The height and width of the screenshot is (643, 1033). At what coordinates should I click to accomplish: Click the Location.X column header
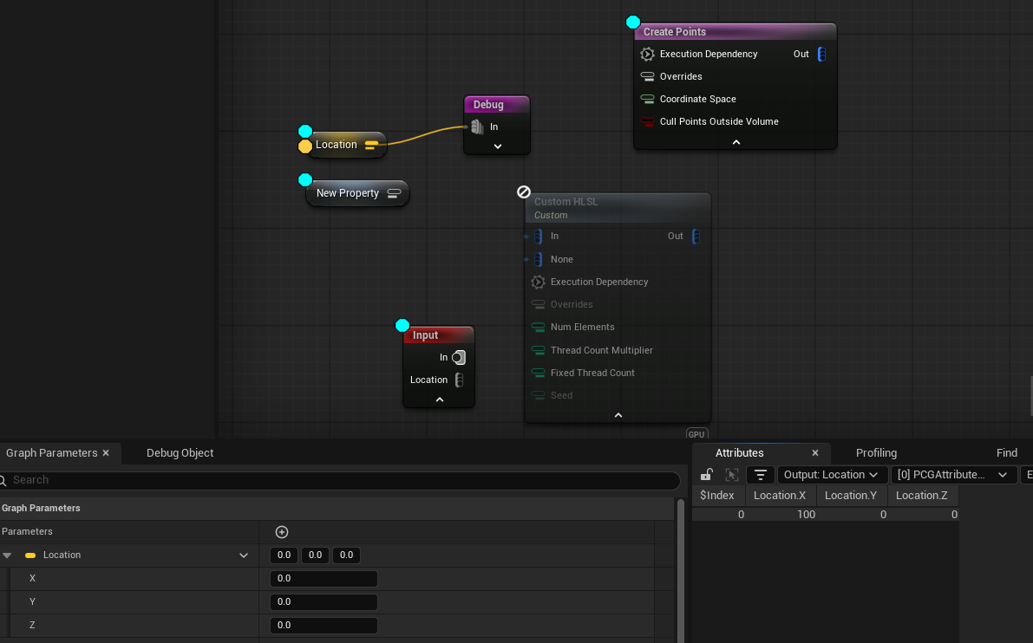tap(780, 496)
